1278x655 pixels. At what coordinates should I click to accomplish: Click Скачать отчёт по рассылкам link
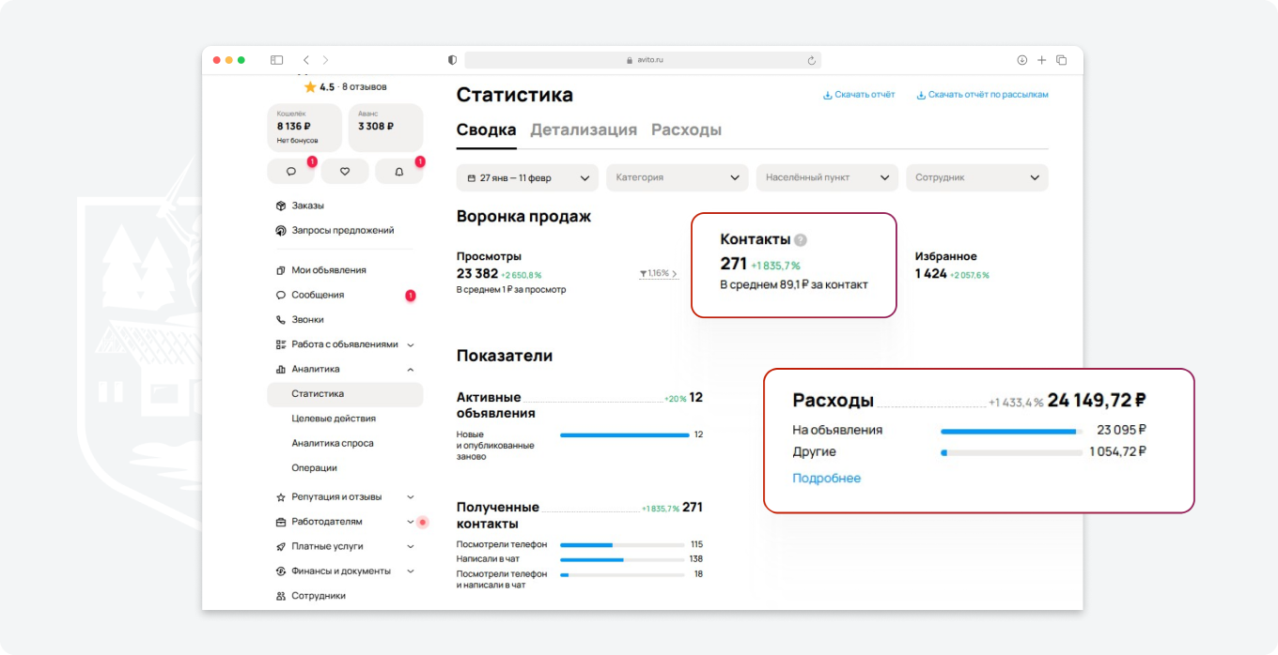tap(982, 95)
